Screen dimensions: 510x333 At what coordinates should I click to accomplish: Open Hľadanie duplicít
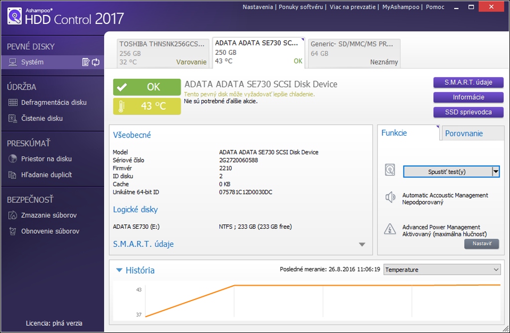pyautogui.click(x=46, y=175)
